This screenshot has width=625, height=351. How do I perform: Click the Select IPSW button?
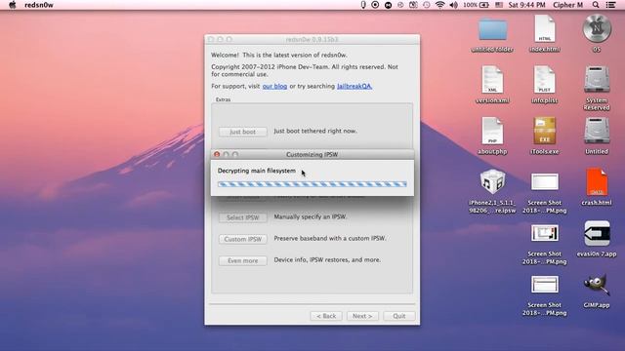pyautogui.click(x=243, y=217)
